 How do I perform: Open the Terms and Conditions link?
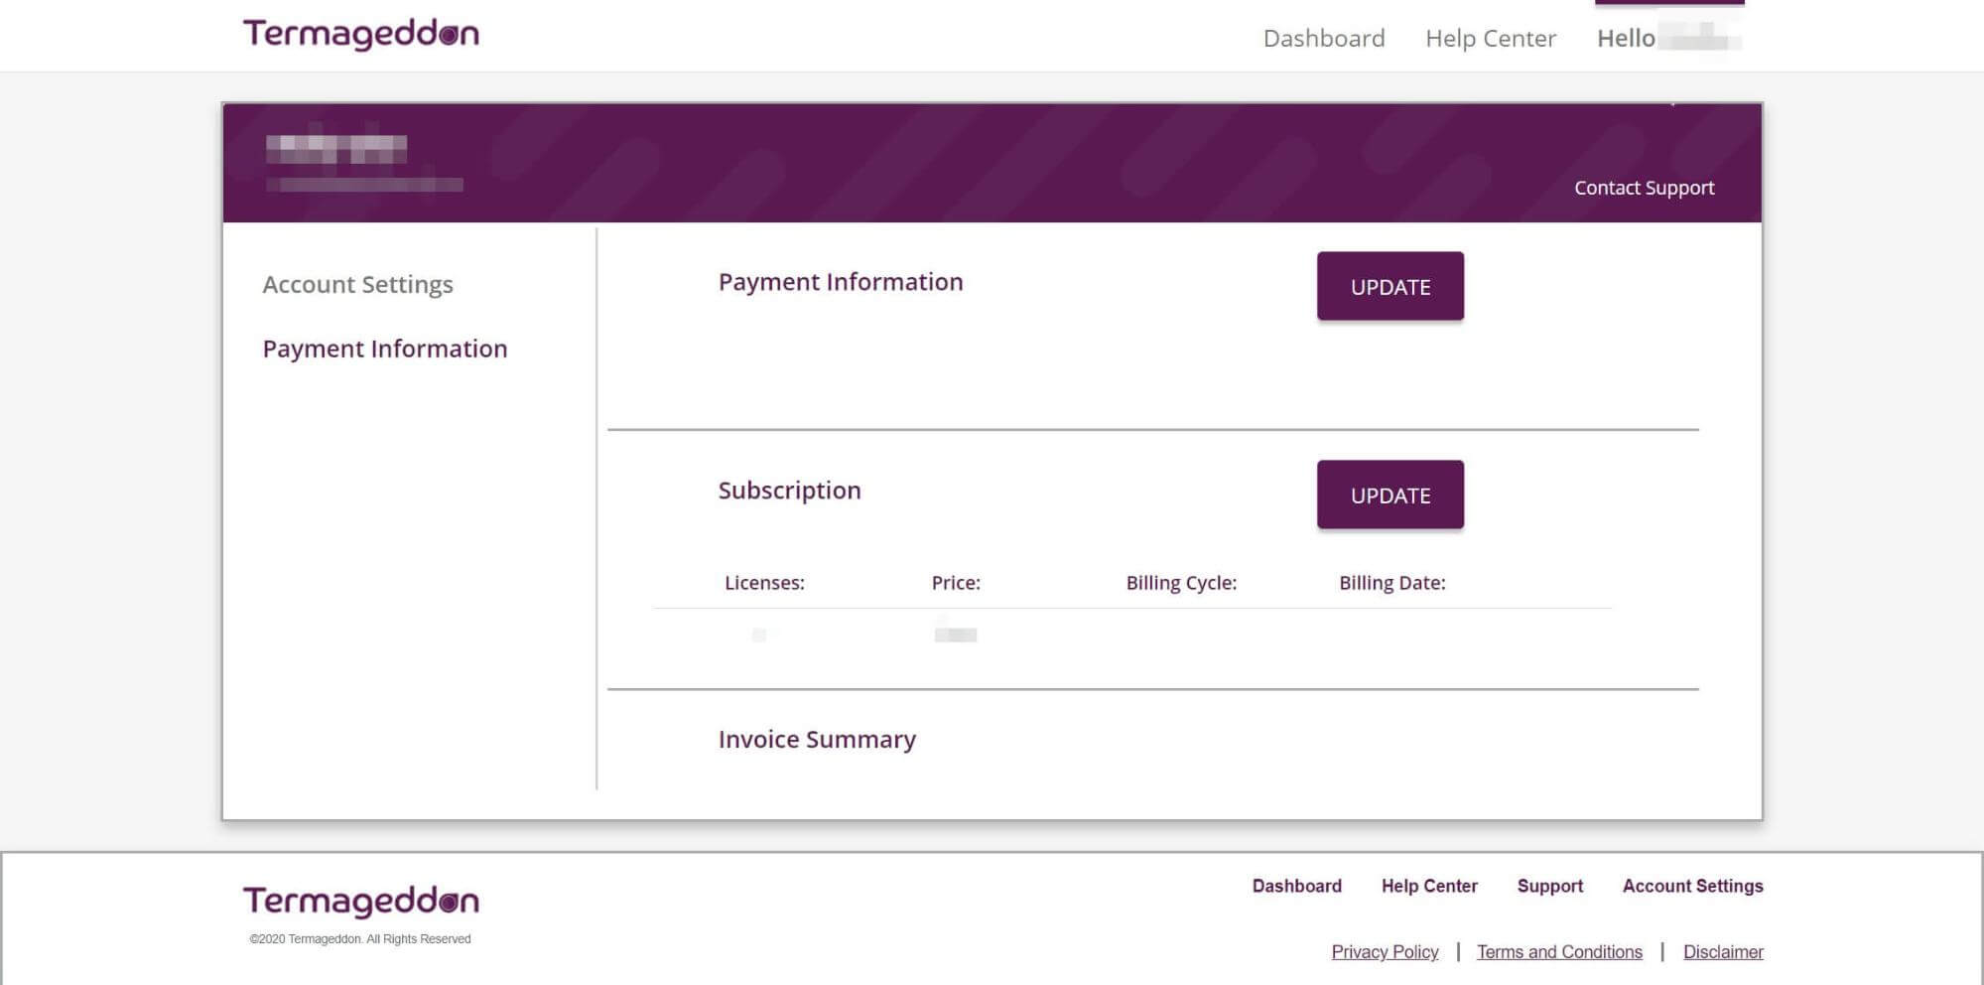tap(1559, 951)
